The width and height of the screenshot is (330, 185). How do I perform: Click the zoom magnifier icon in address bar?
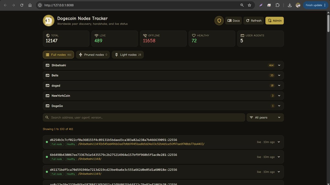(x=242, y=5)
